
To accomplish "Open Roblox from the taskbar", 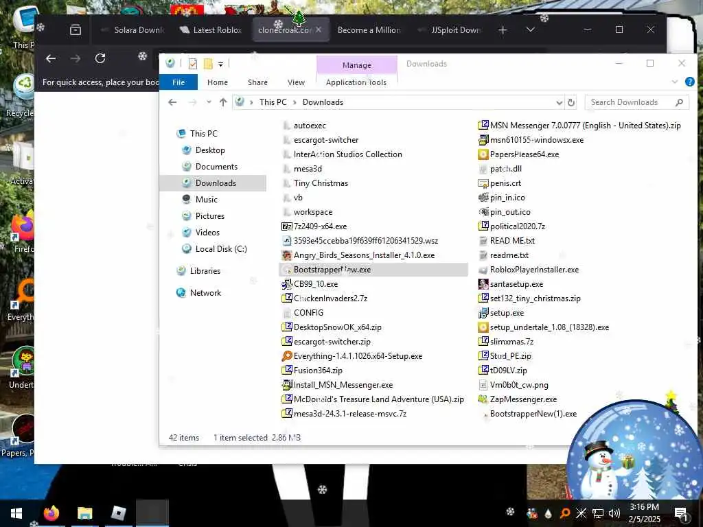I will click(x=118, y=513).
